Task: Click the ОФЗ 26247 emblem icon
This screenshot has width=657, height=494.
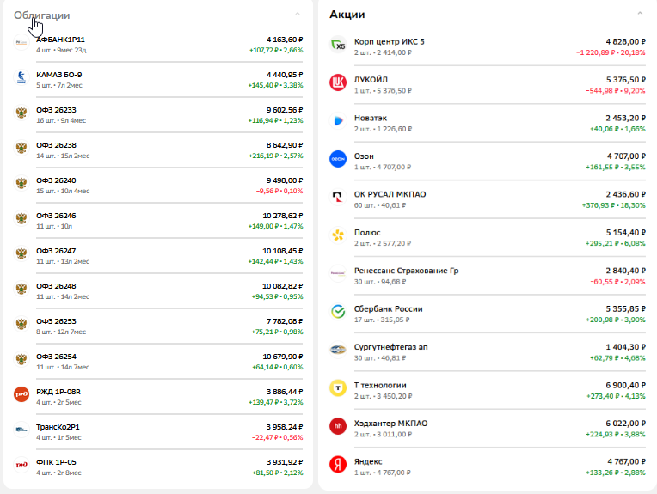Action: coord(21,253)
